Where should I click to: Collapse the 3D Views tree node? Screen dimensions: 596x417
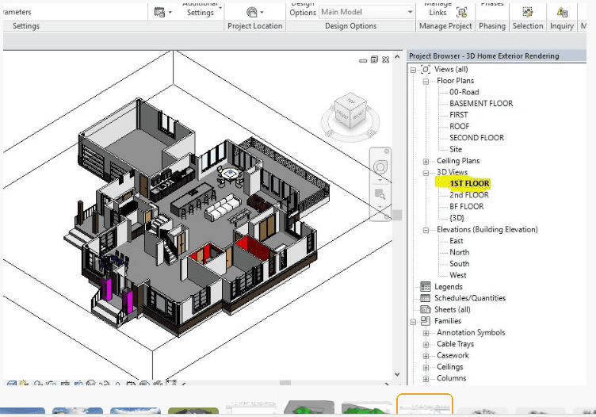click(426, 172)
